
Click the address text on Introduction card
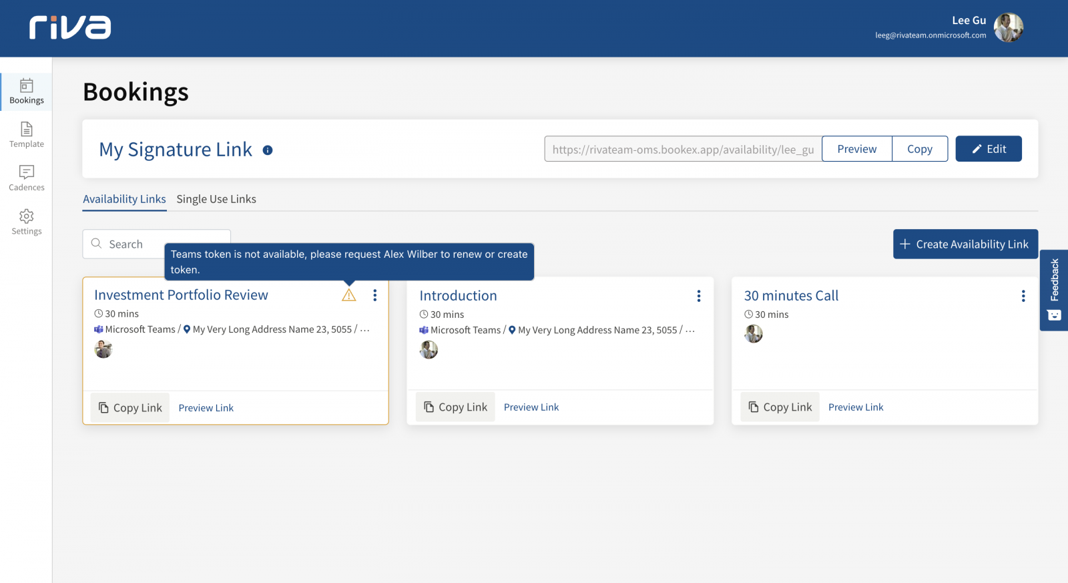click(597, 330)
